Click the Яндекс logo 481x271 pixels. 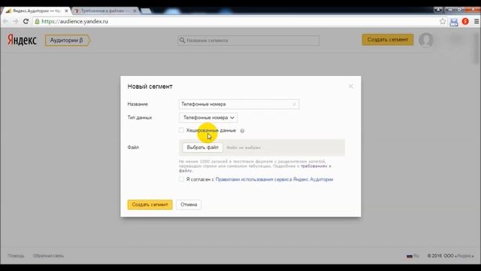pos(22,40)
